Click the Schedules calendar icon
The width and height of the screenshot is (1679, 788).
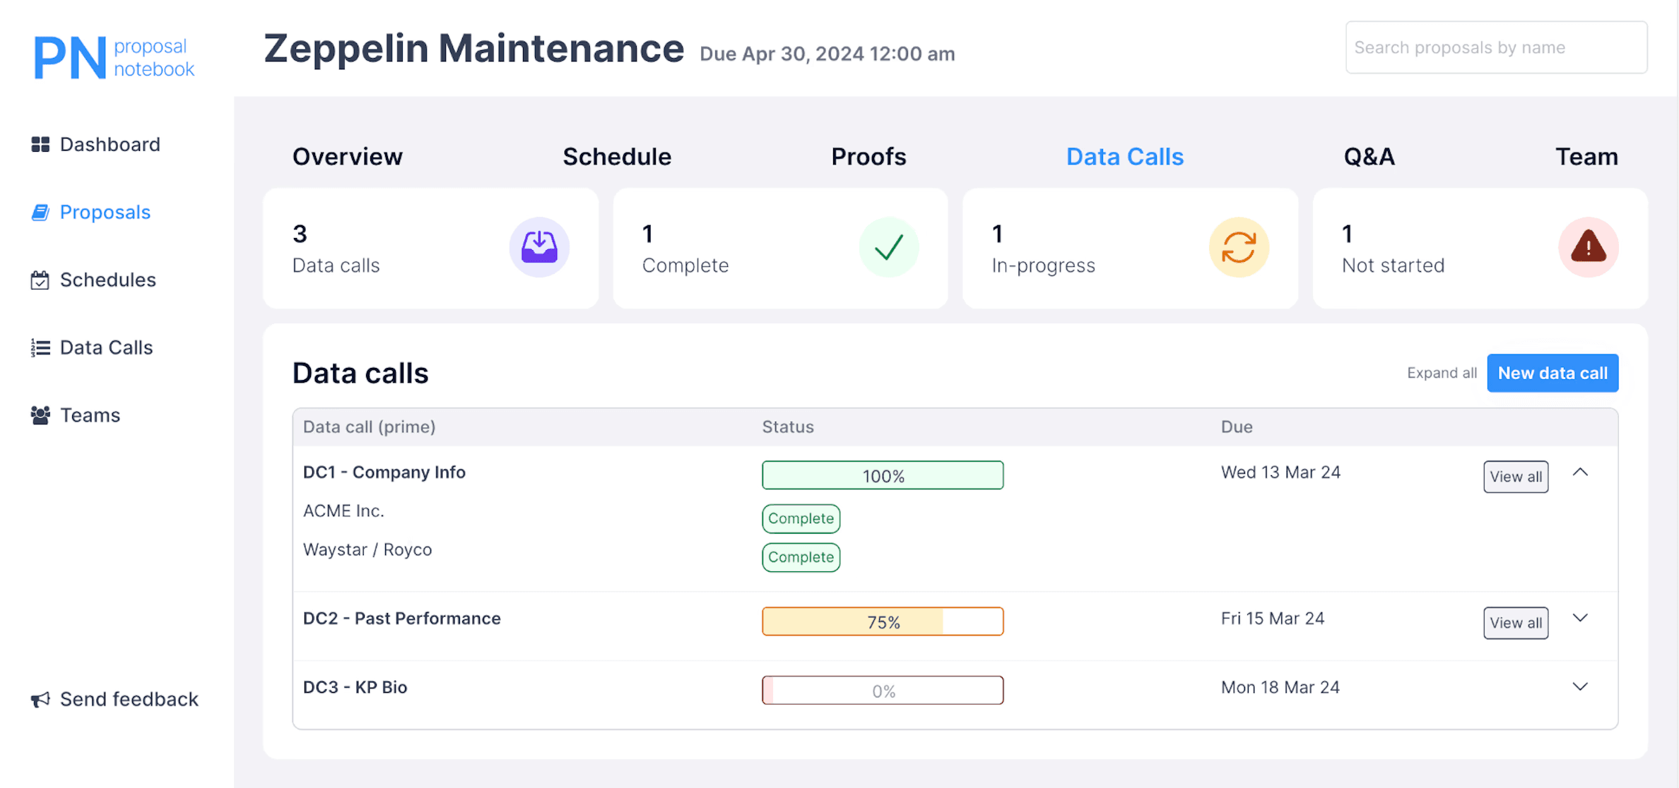[x=40, y=280]
